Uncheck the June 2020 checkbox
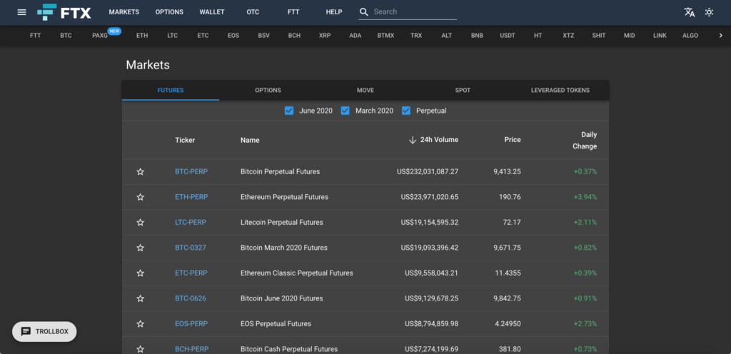This screenshot has height=354, width=731. tap(289, 111)
